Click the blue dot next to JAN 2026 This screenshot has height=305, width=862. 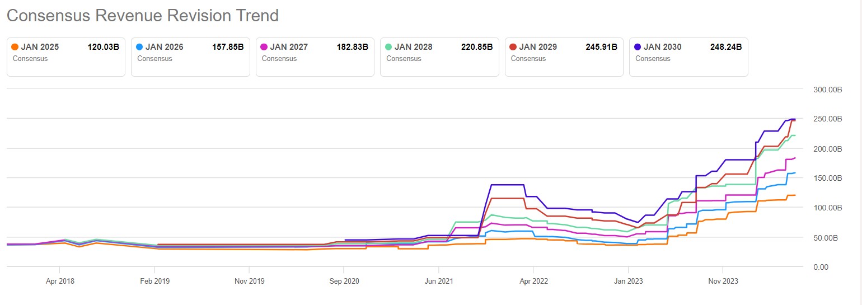point(140,47)
